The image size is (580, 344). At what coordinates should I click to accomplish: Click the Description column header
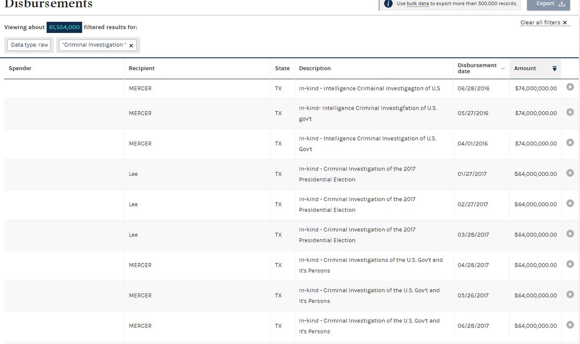tap(315, 69)
